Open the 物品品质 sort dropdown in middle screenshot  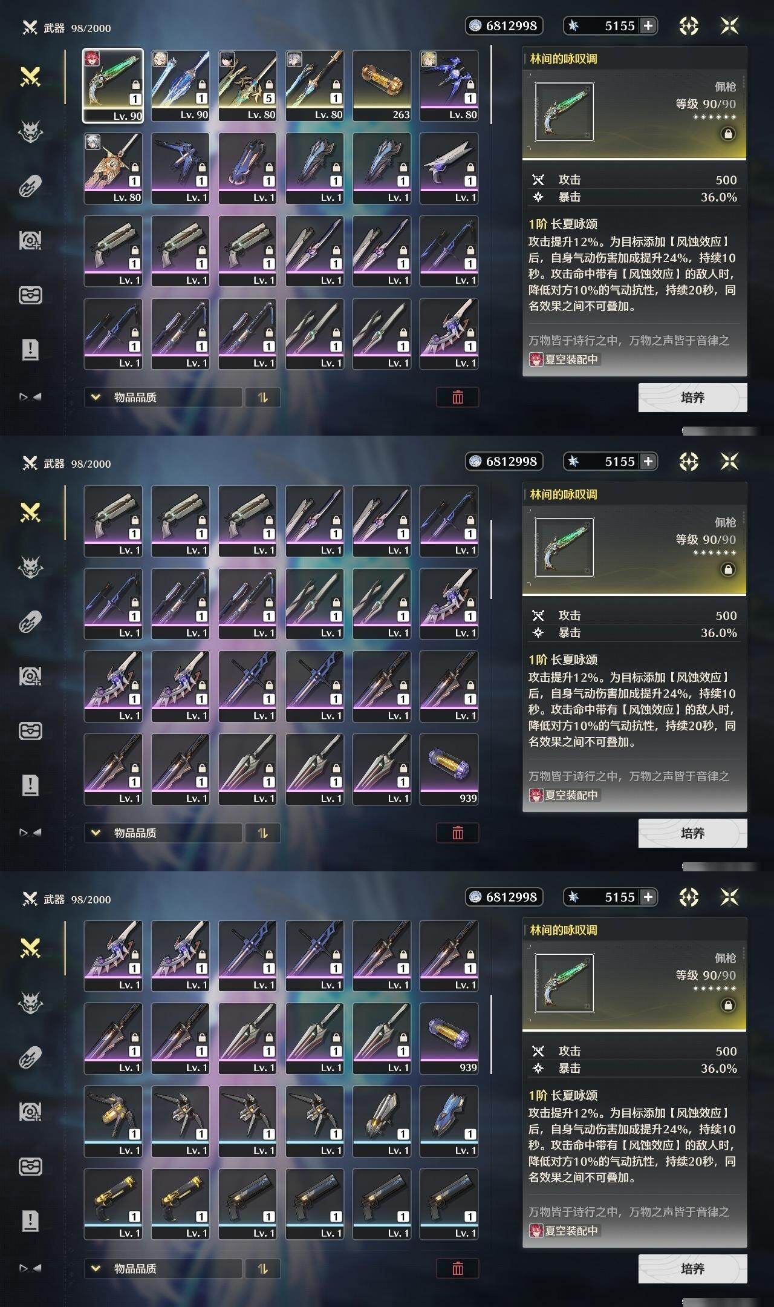pos(163,833)
